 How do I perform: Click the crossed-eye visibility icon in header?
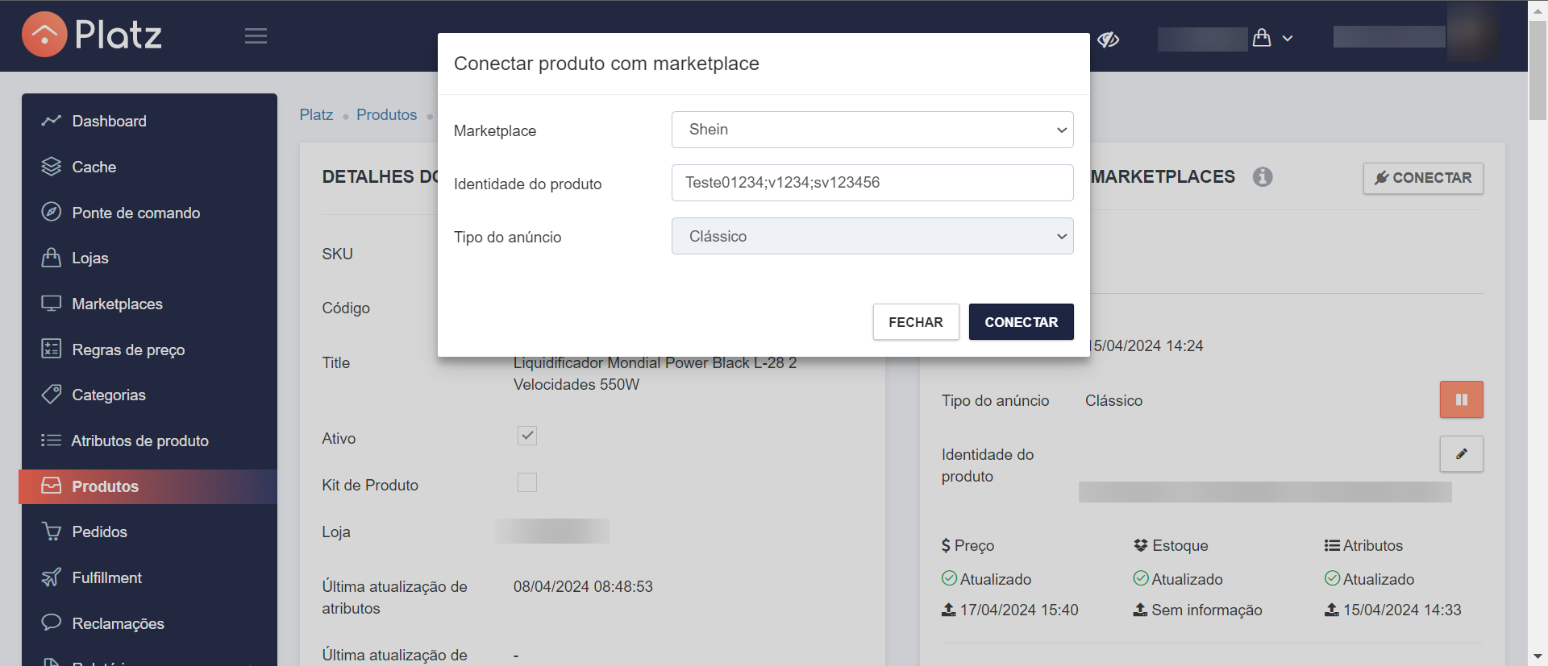pos(1109,39)
